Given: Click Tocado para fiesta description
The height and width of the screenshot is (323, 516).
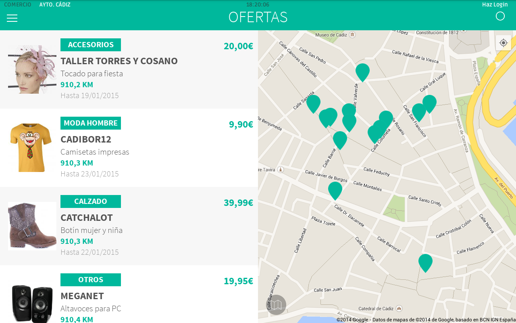Looking at the screenshot, I should 92,73.
